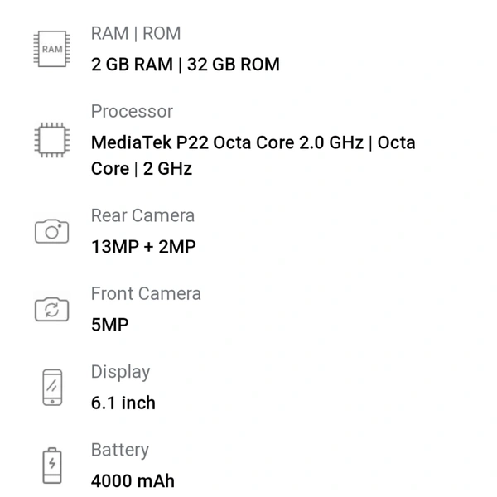Click the 'RAM | ROM' heading
The width and height of the screenshot is (497, 497).
click(x=136, y=34)
